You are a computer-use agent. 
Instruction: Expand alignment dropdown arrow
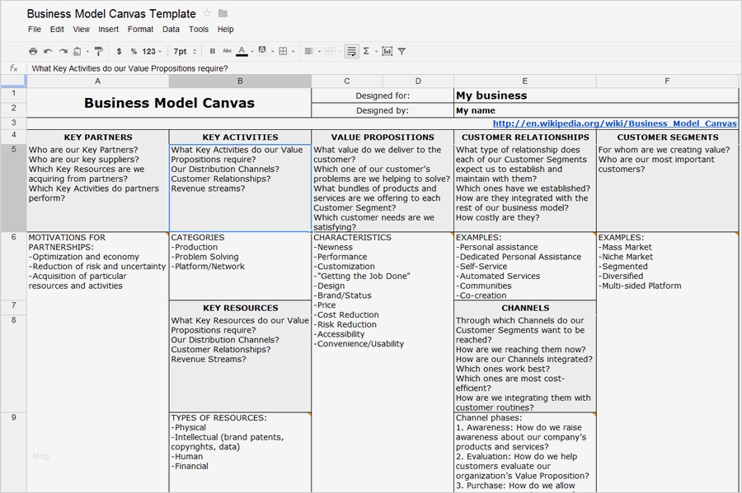pos(319,52)
